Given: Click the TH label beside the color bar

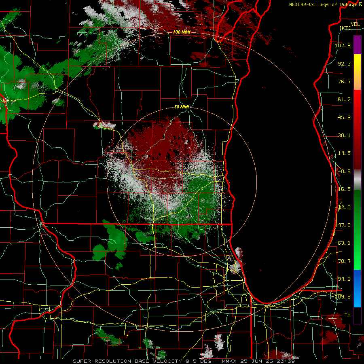Looking at the screenshot, I should (347, 315).
